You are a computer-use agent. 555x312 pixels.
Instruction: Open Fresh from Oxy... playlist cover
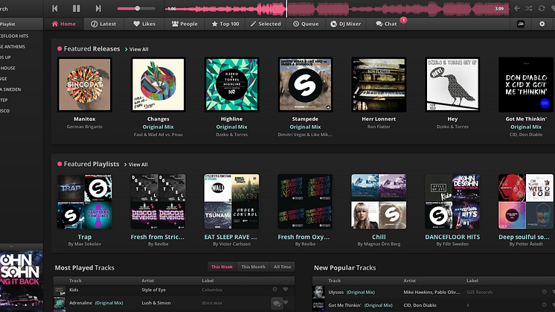[x=305, y=201]
